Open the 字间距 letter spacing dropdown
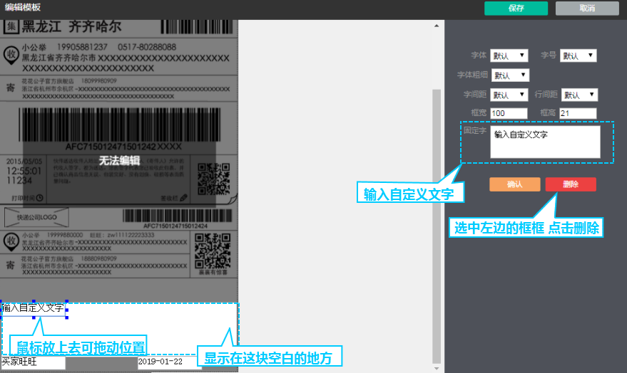Viewport: 627px width, 373px height. point(509,95)
